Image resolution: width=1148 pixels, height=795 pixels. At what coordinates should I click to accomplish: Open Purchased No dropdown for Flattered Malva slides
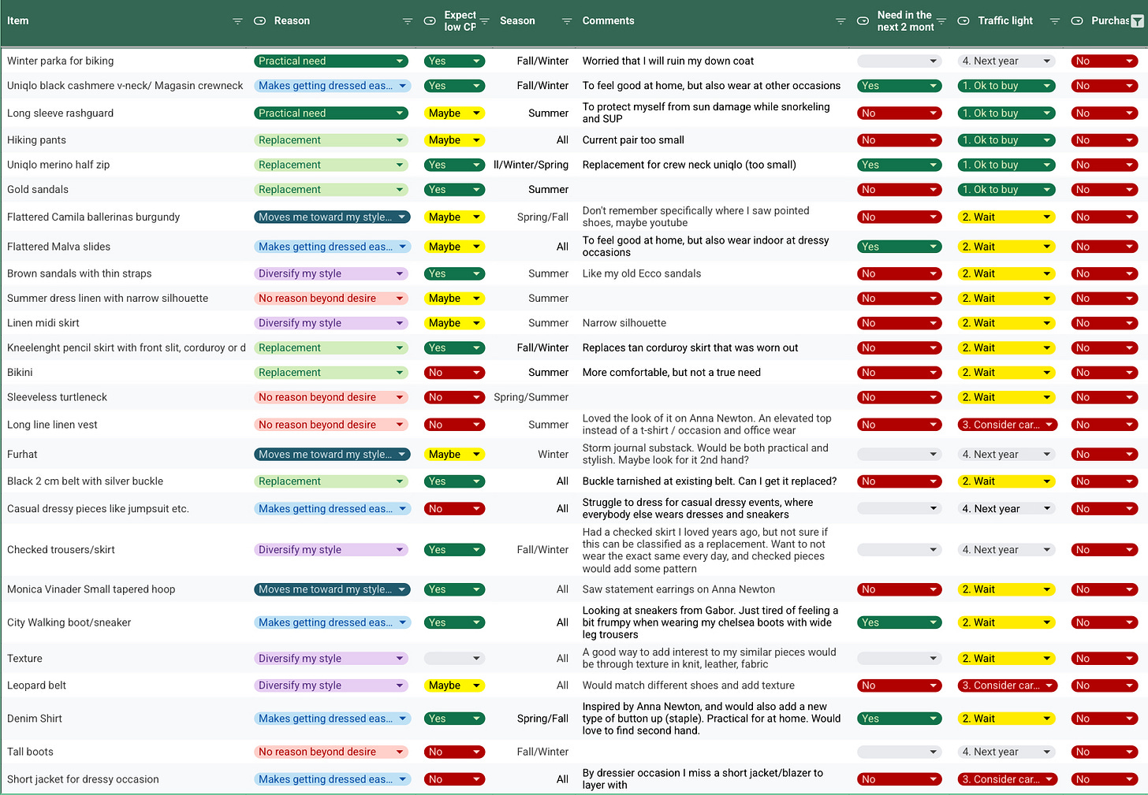[x=1105, y=247]
